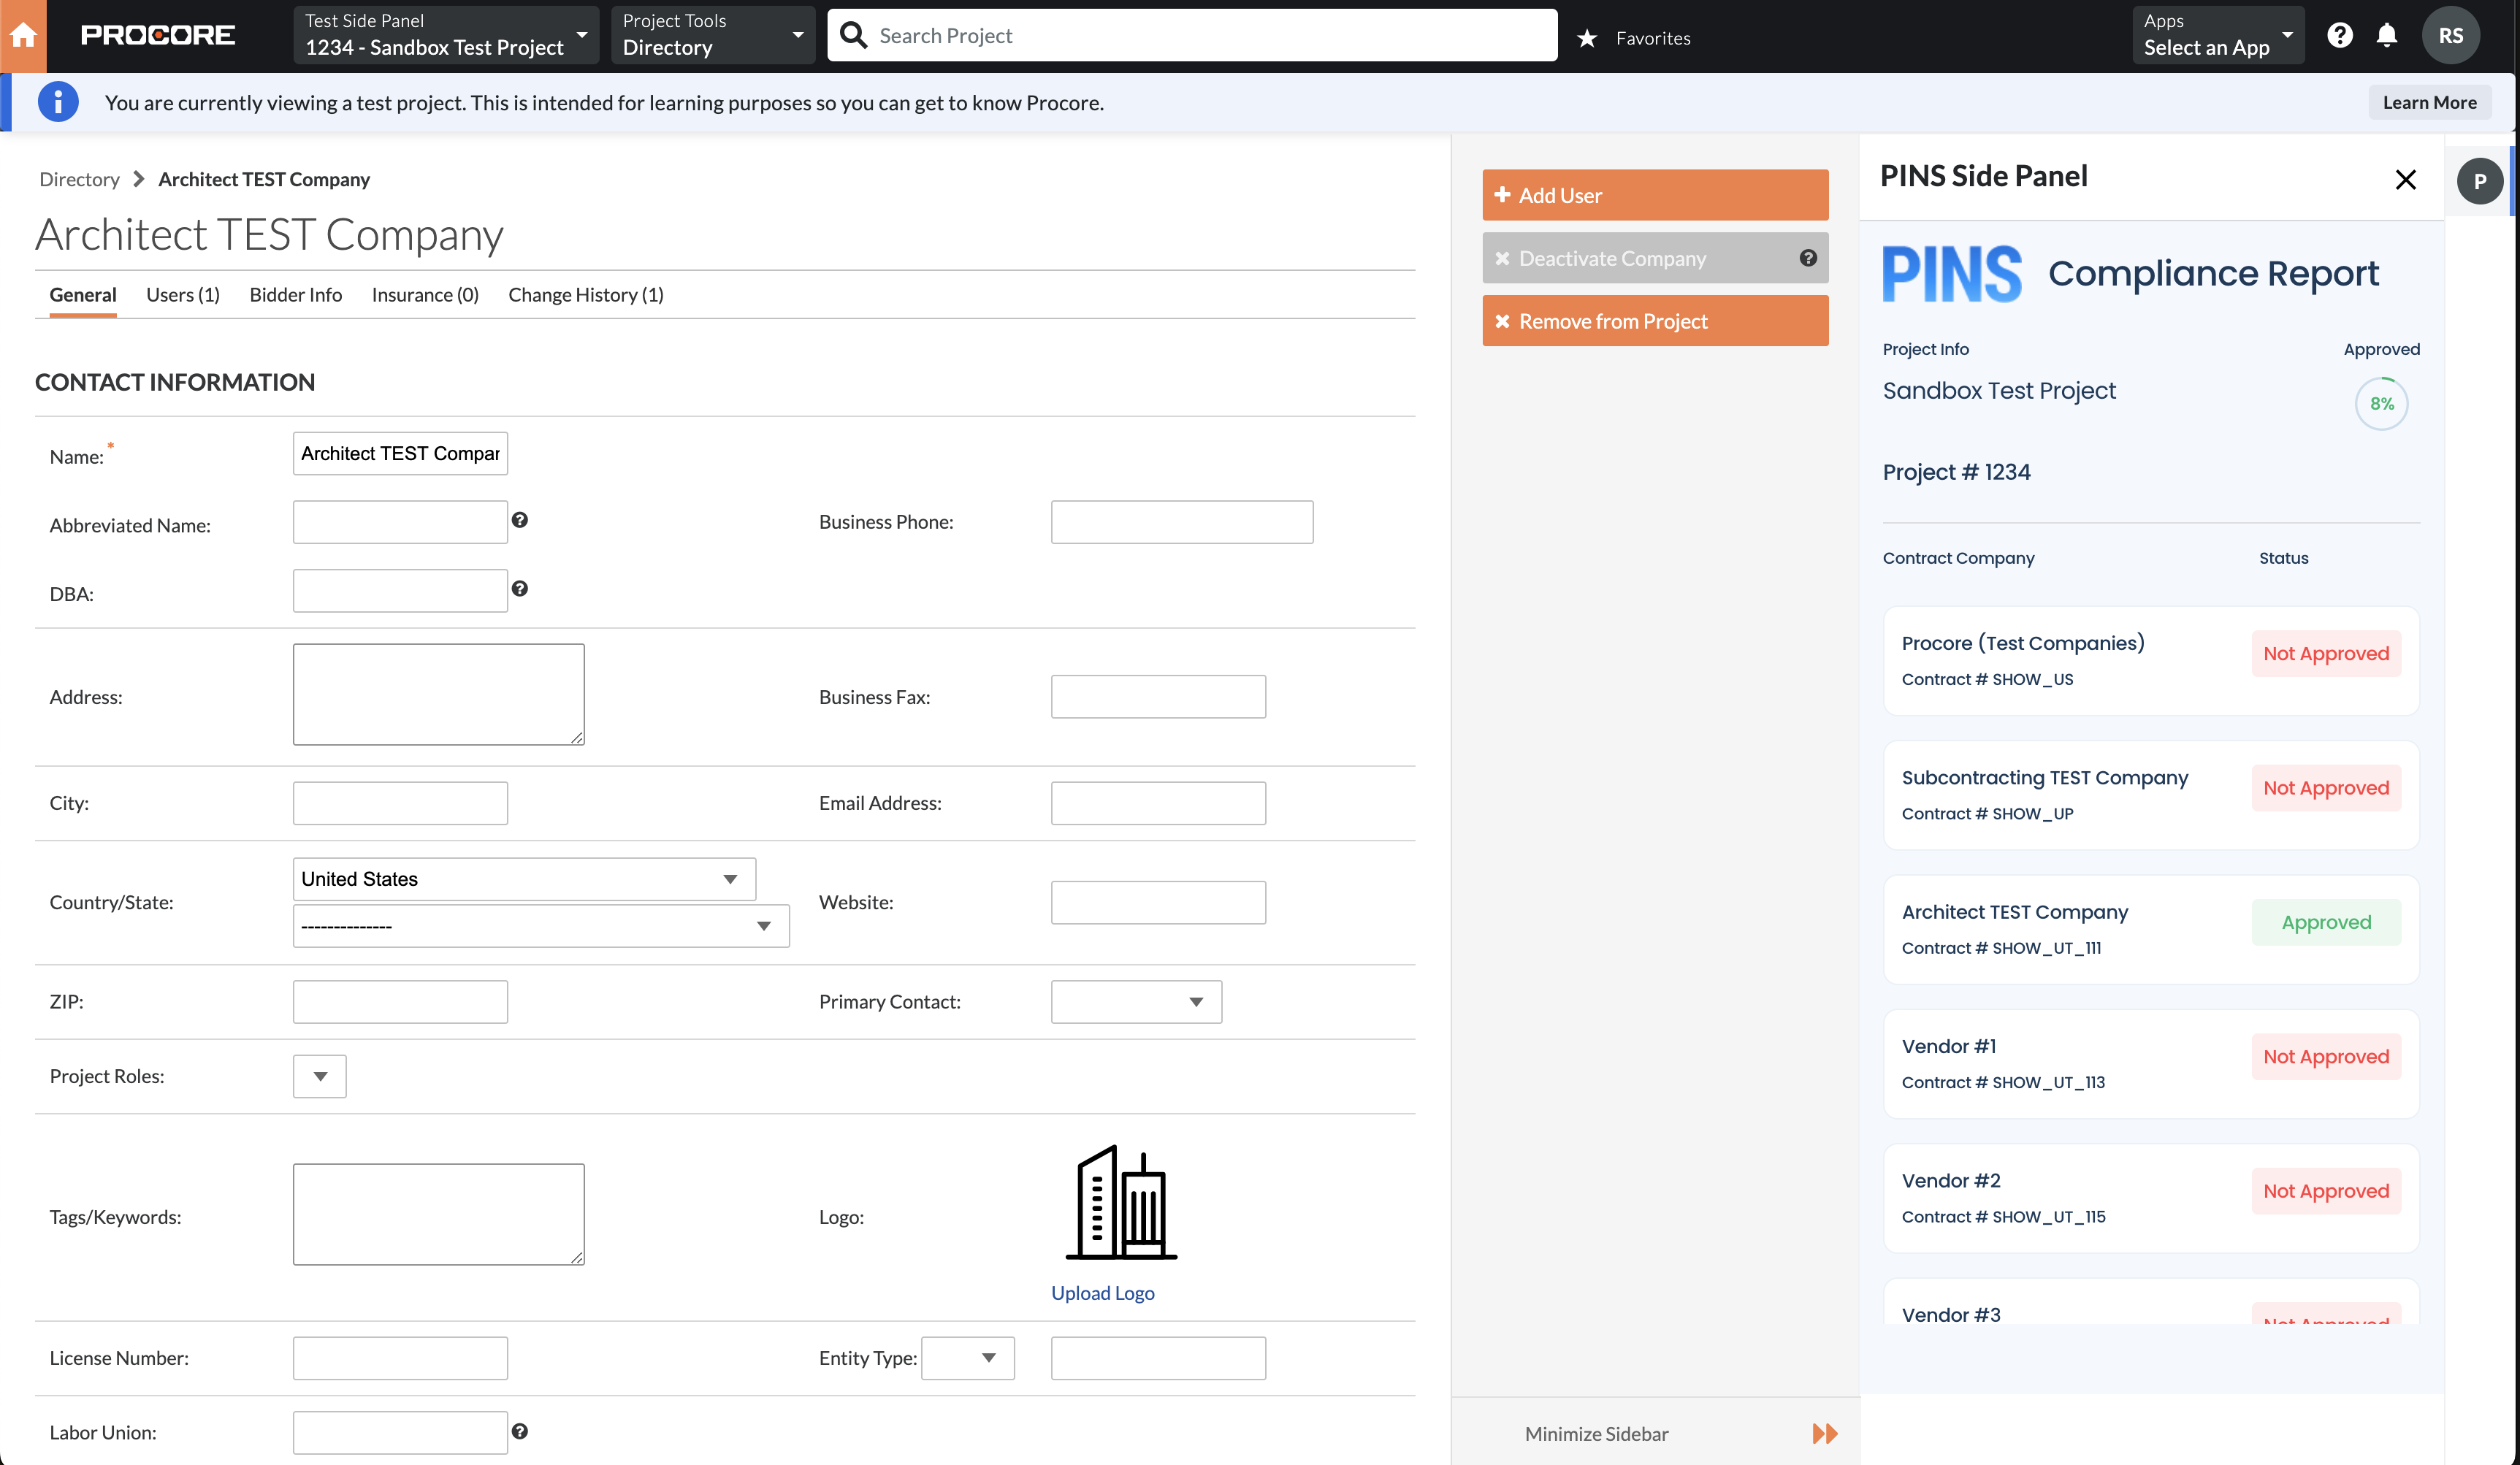
Task: Click the Vendor #2 contract card
Action: 2151,1198
